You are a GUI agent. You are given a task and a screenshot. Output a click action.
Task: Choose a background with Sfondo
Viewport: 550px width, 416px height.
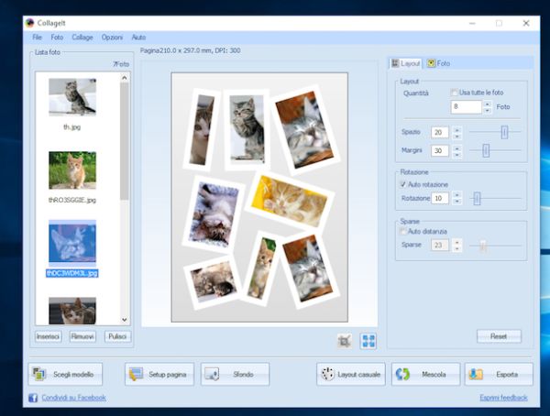tap(235, 374)
